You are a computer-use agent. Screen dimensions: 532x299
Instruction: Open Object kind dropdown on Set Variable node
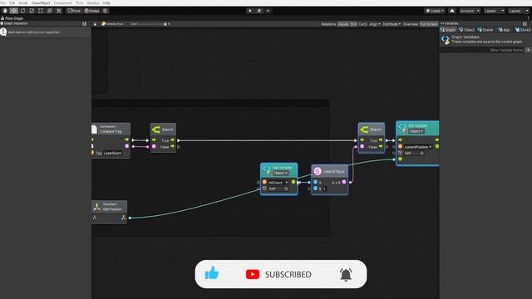416,131
